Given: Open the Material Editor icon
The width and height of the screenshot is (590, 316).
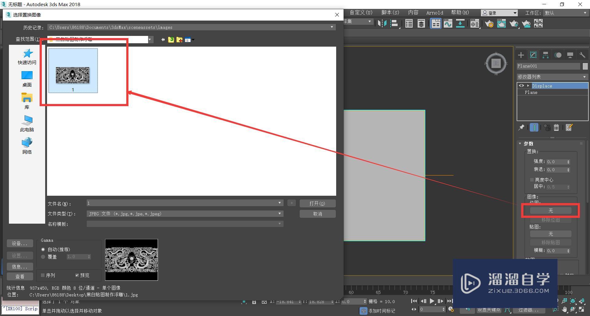Looking at the screenshot, I should [x=475, y=23].
